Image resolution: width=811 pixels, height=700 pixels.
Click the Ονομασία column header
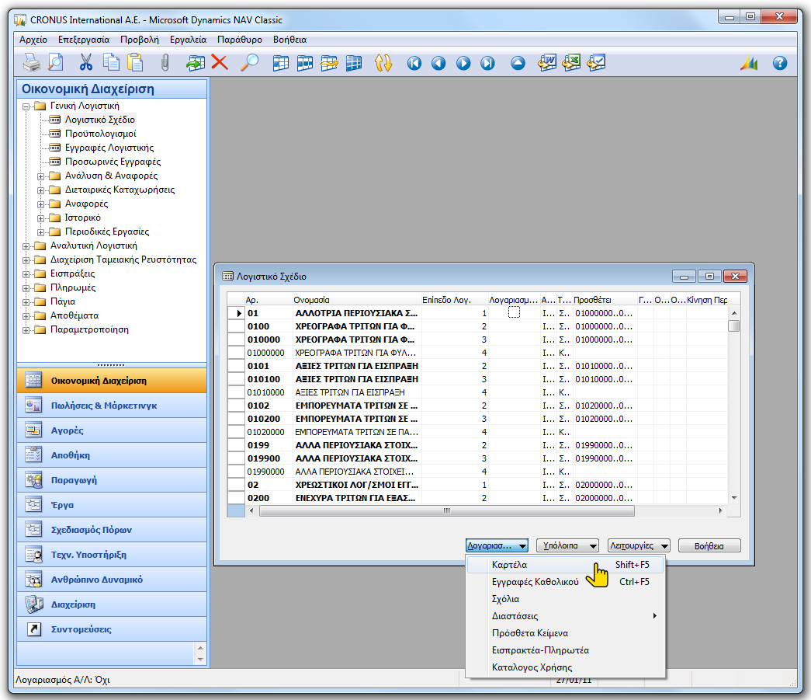click(356, 300)
